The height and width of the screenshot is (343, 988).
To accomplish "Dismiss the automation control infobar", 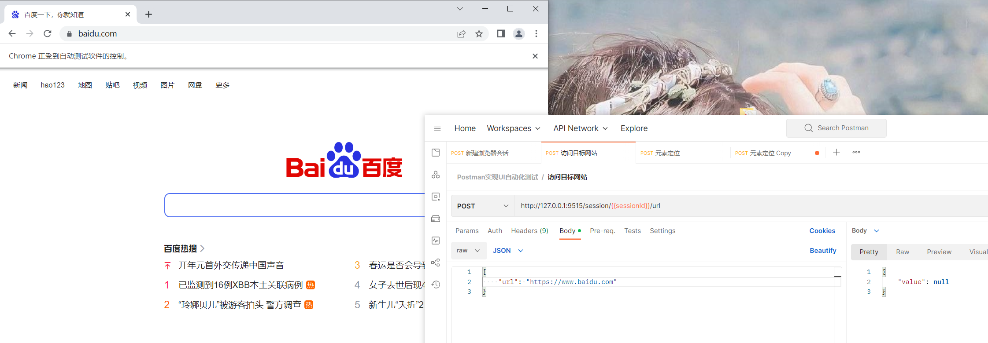I will point(535,56).
